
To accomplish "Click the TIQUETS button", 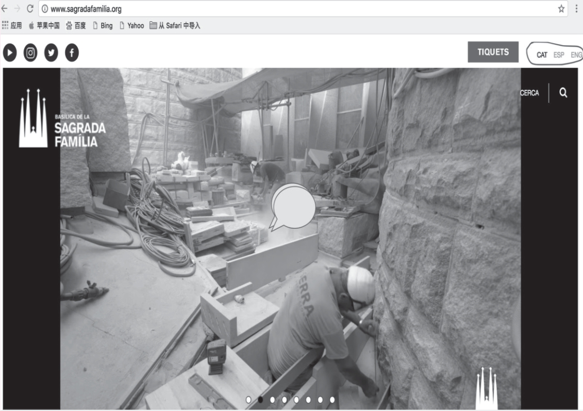I will click(x=493, y=52).
